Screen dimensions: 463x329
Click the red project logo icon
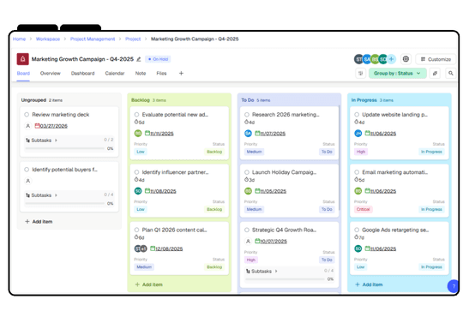(23, 59)
